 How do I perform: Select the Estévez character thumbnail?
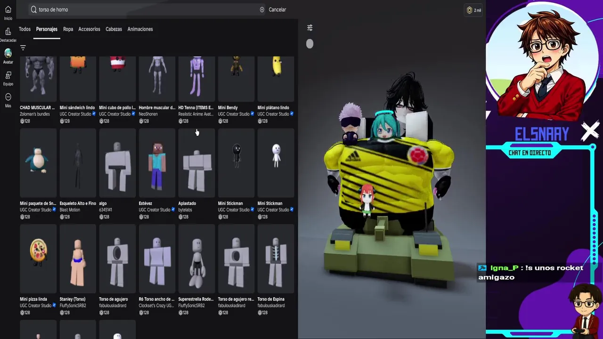157,163
